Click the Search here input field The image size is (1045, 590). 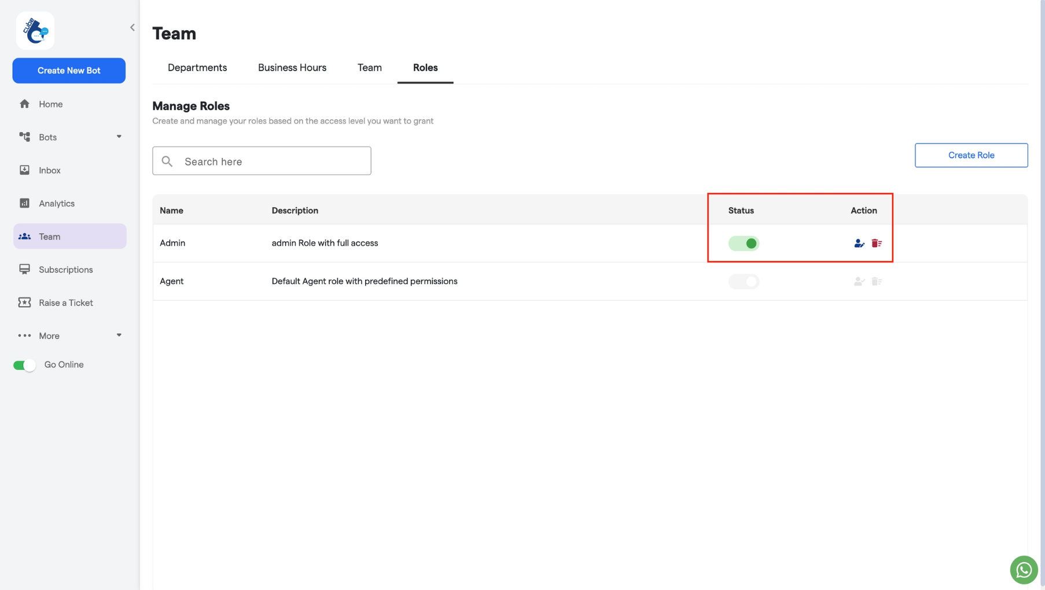pyautogui.click(x=262, y=161)
